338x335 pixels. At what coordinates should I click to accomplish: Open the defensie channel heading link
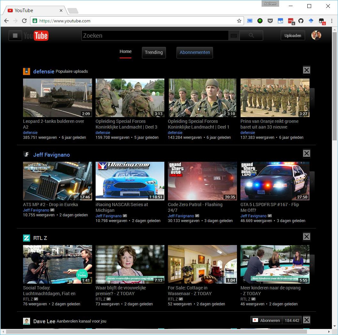point(43,71)
